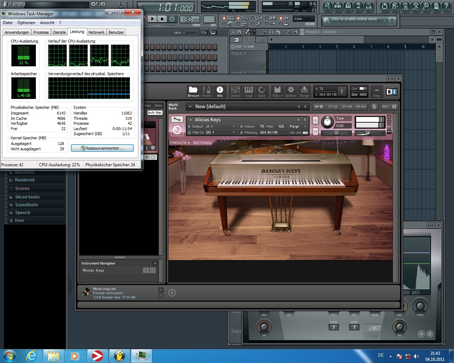Viewport: 454px width, 363px height.
Task: Click the FL Studio help question icon
Action: click(x=446, y=6)
